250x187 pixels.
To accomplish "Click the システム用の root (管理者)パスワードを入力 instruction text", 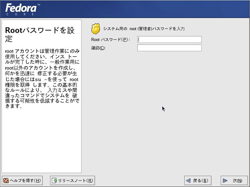I will point(144,29).
